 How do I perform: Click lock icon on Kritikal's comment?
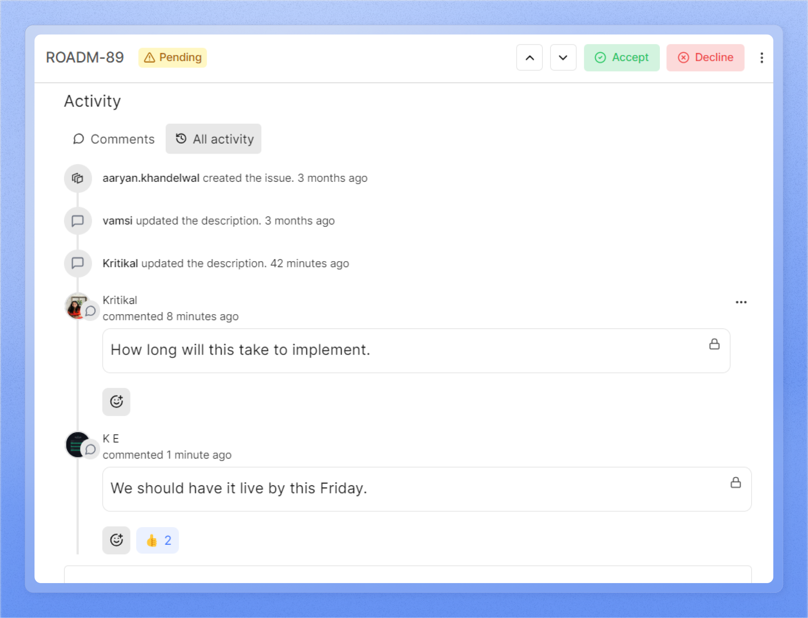tap(714, 344)
